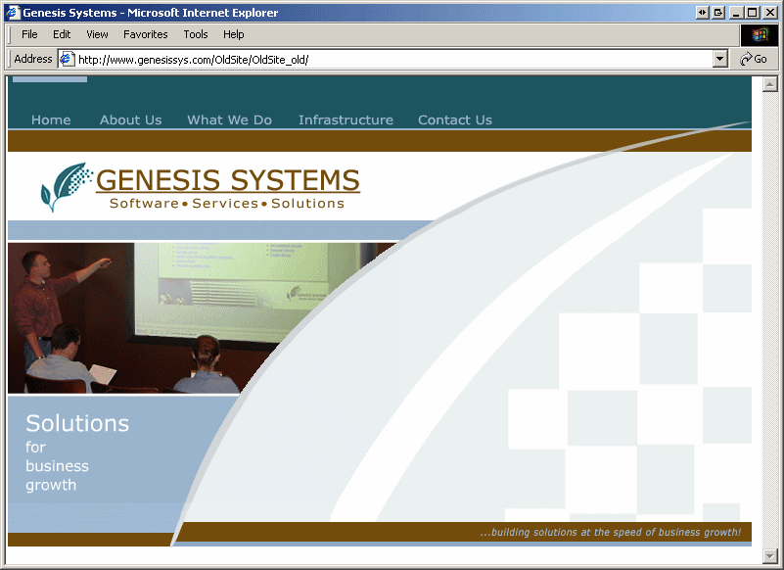Click the Go button

tap(754, 59)
